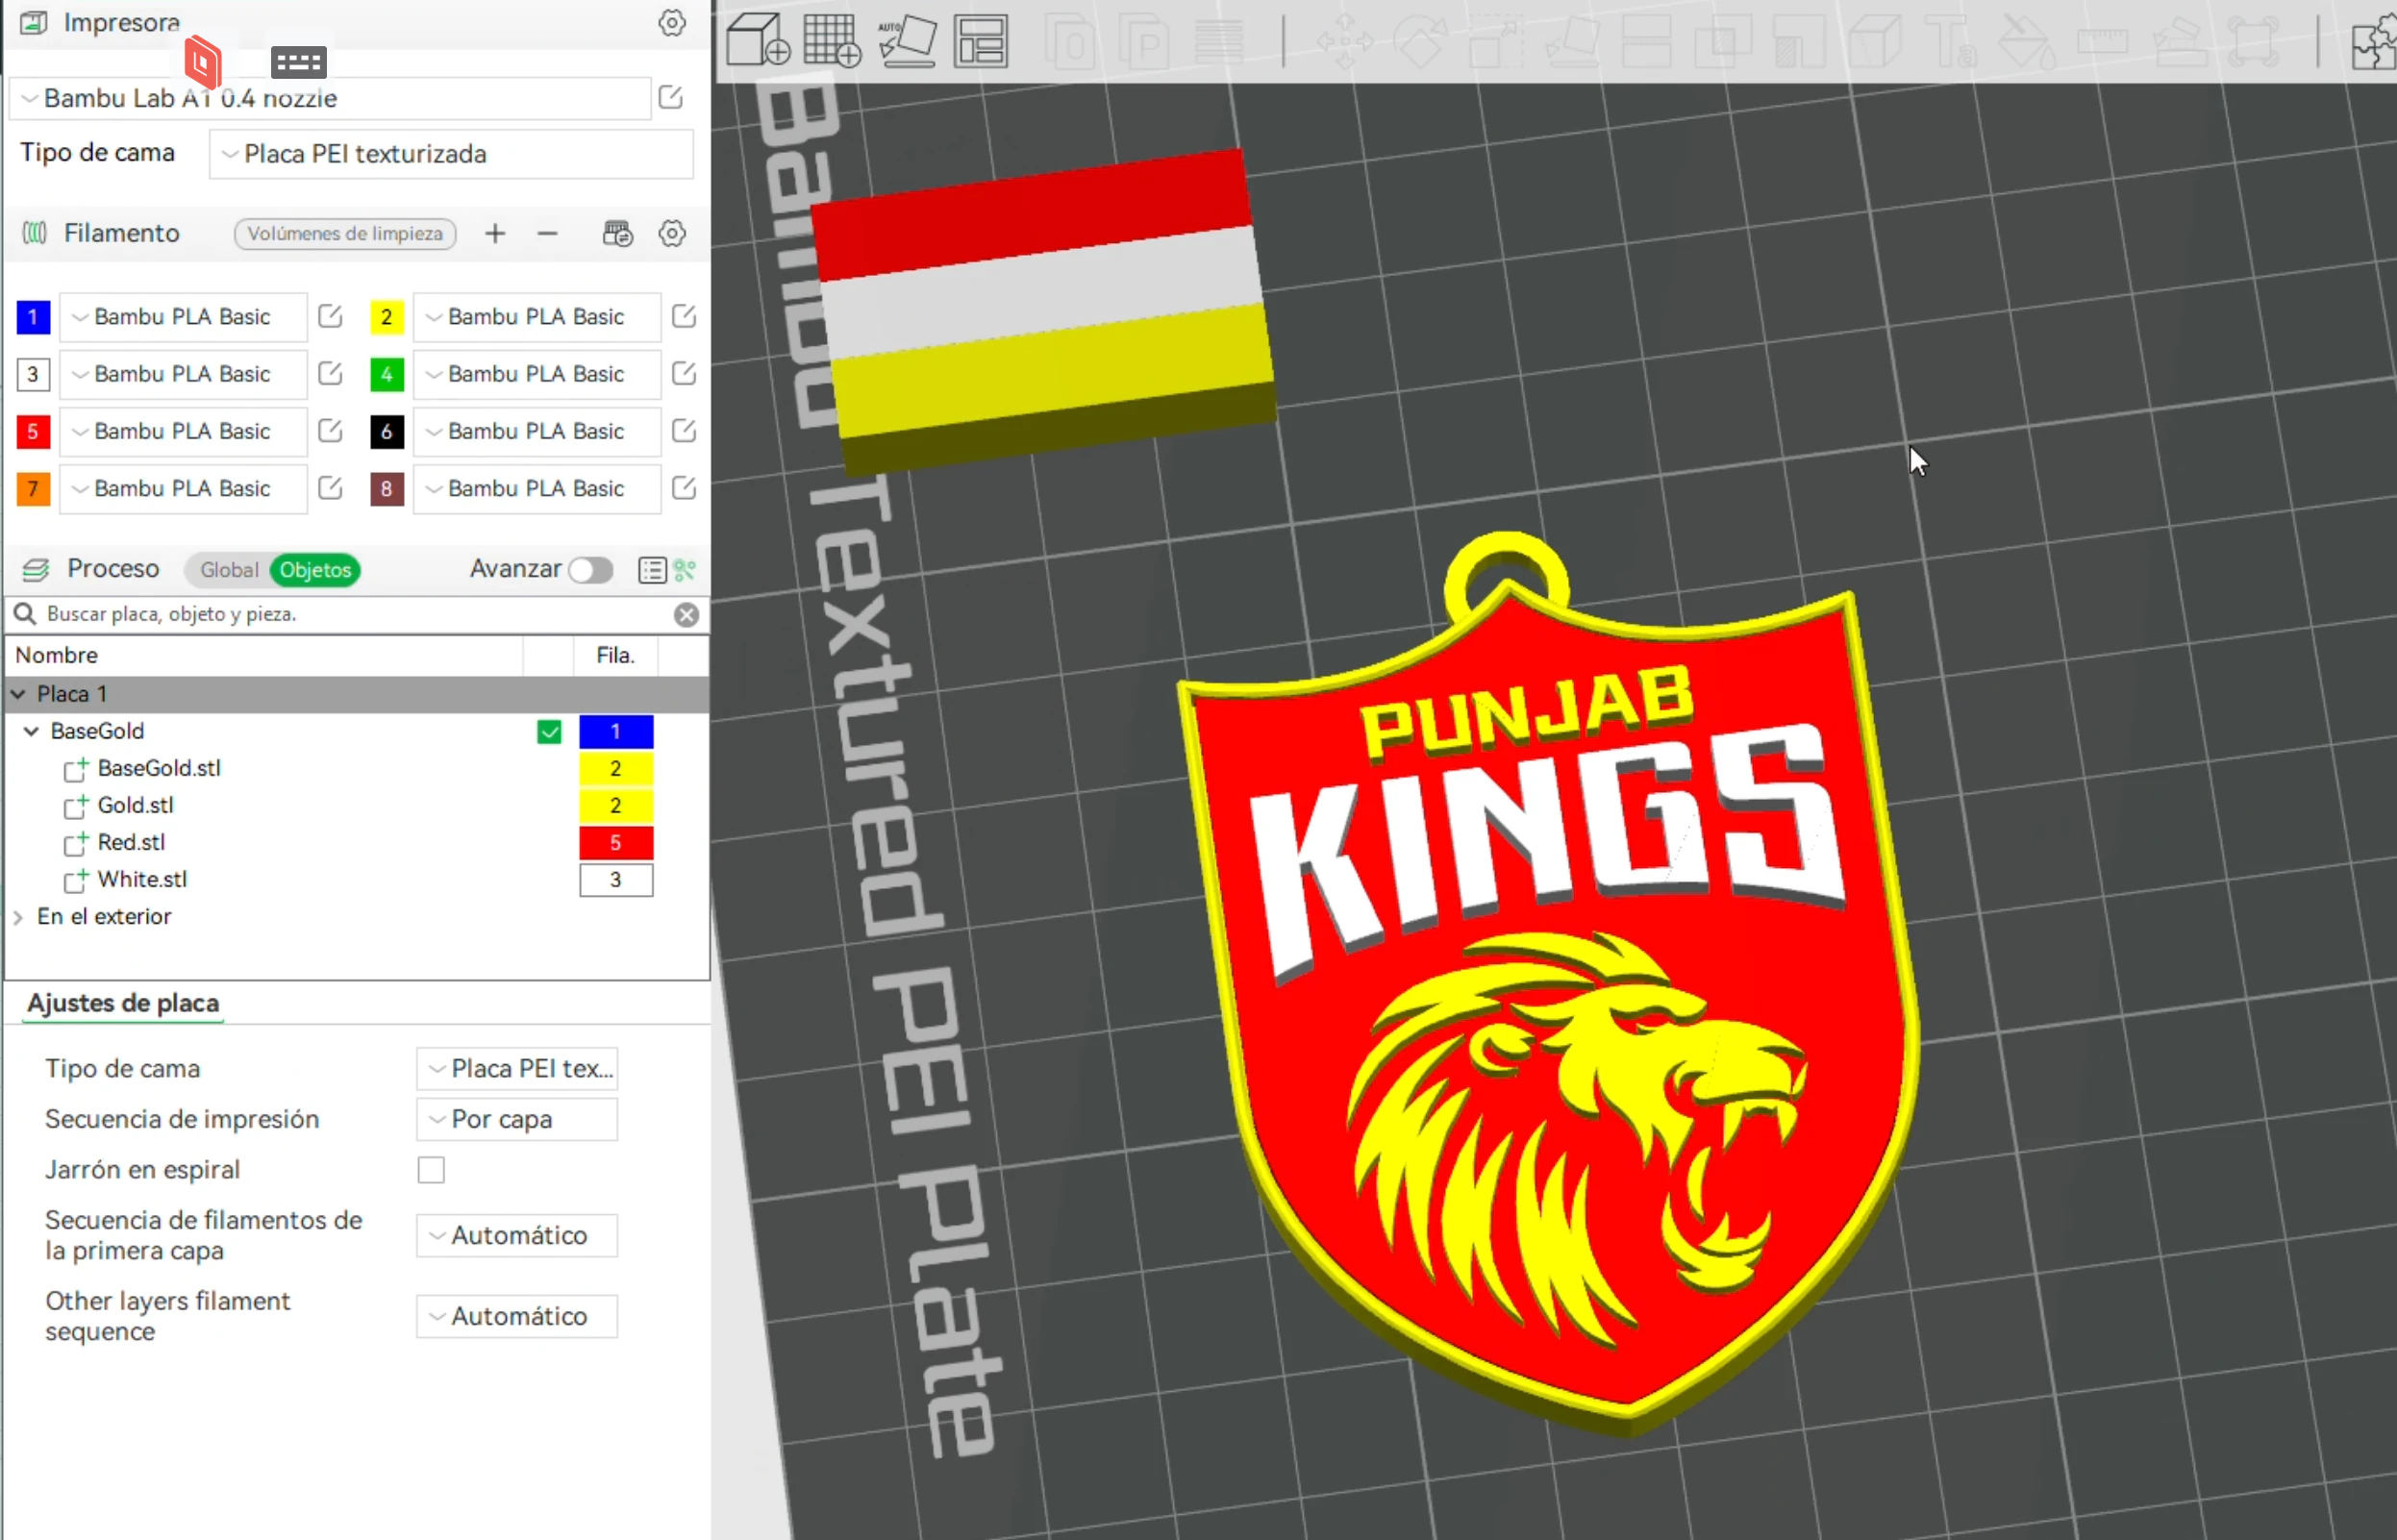Screen dimensions: 2397x1540
Task: Open filament 5 Bambu PLA Basic dropdown
Action: pos(183,432)
